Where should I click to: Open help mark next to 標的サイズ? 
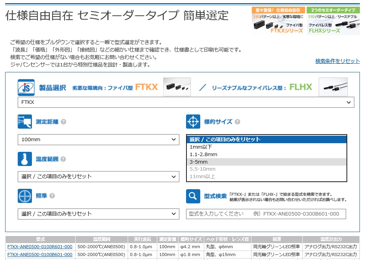click(x=237, y=122)
